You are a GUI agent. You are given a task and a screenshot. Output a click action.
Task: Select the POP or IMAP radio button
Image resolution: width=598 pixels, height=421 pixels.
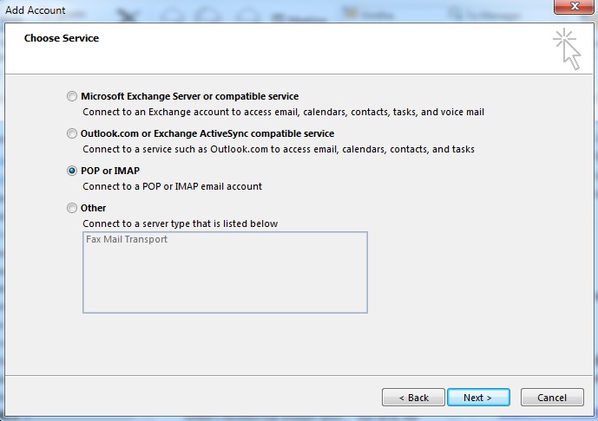[x=72, y=171]
